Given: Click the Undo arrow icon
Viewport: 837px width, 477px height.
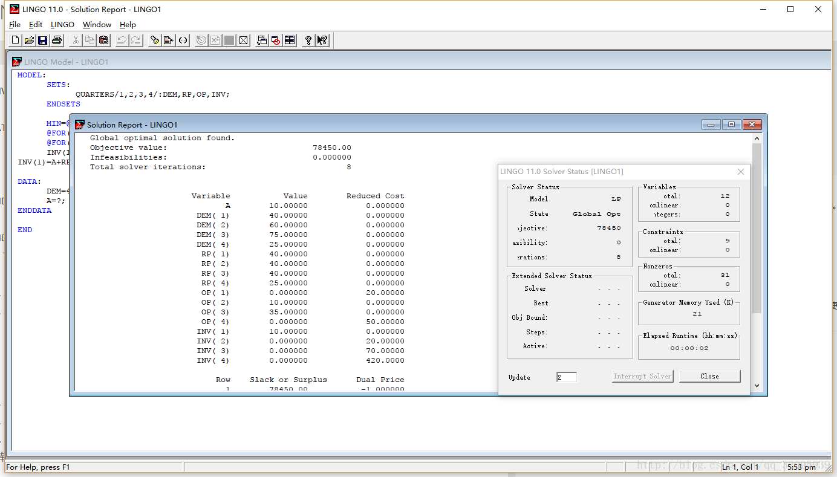Looking at the screenshot, I should (x=122, y=41).
